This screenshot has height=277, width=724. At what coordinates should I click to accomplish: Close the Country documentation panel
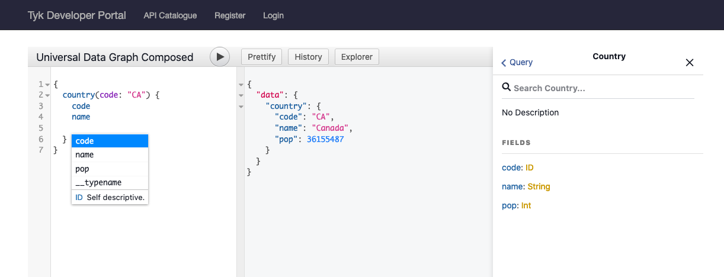pos(689,63)
